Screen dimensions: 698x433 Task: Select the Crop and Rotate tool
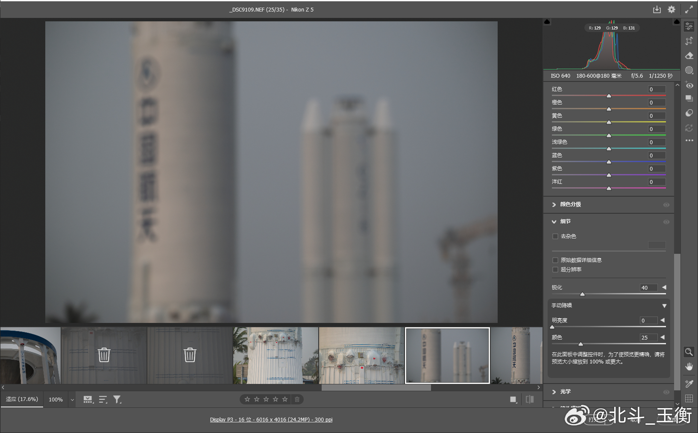coord(689,41)
